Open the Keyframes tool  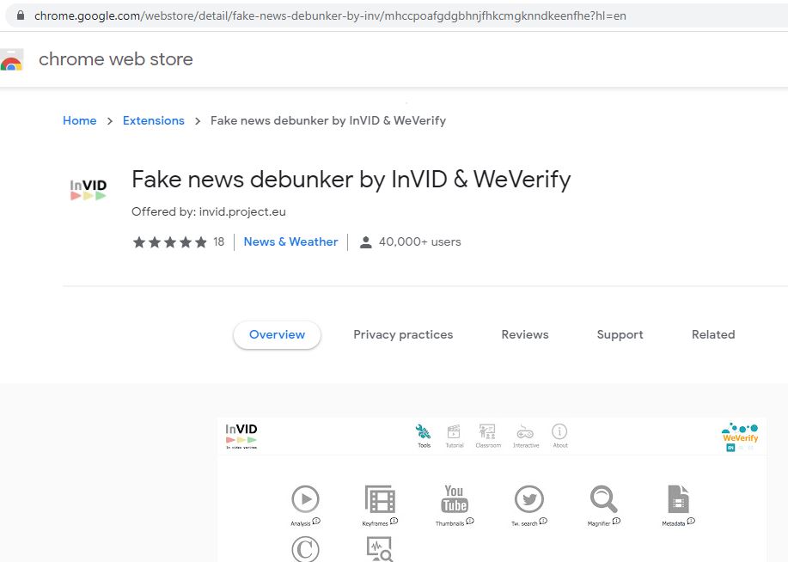379,497
